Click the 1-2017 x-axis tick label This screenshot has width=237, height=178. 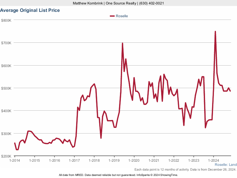click(x=74, y=160)
